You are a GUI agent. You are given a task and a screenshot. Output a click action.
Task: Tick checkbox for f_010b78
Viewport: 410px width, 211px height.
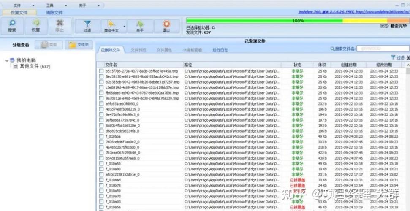pos(101,185)
